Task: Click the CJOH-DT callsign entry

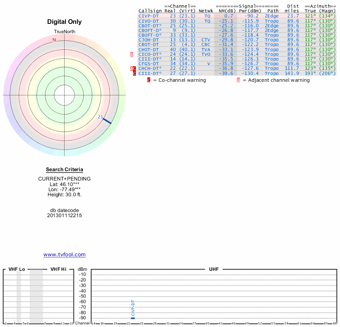Action: (148, 40)
